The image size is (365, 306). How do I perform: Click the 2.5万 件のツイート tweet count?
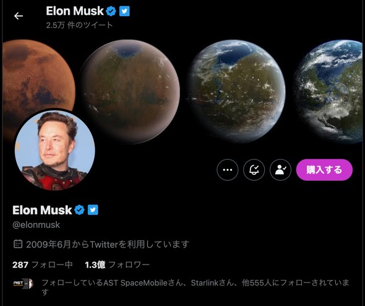point(79,25)
